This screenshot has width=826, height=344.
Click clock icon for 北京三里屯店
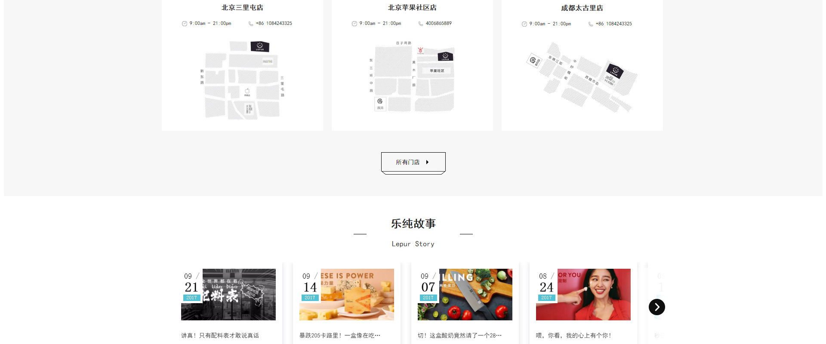click(185, 24)
